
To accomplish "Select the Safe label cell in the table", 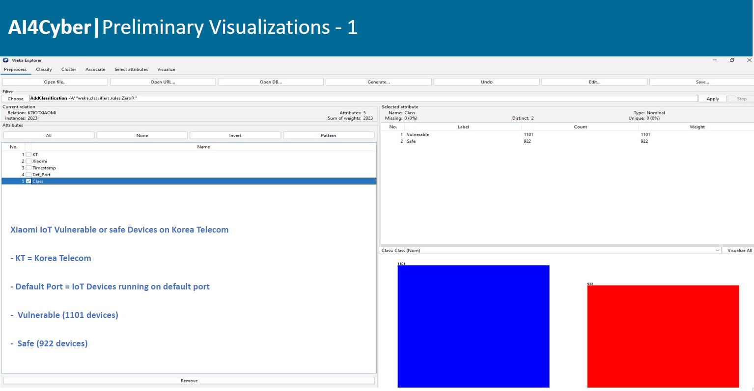I will tap(411, 141).
